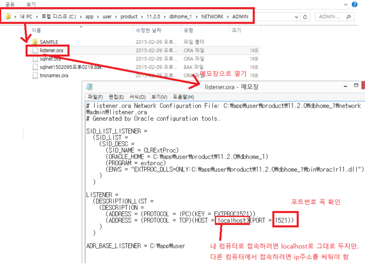Switch to the 보기 ribbon tab in Explorer

(x=31, y=4)
